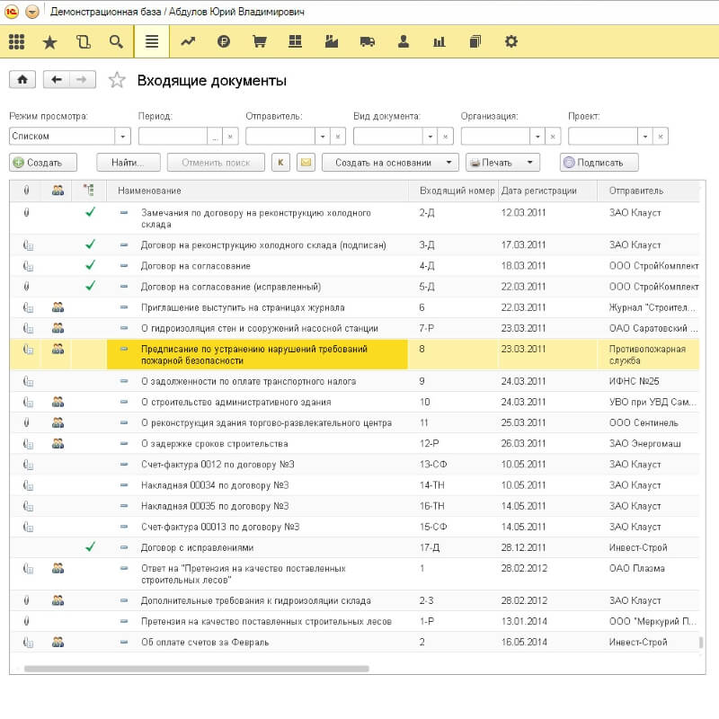719x719 pixels.
Task: Click the Создать button
Action: (43, 163)
